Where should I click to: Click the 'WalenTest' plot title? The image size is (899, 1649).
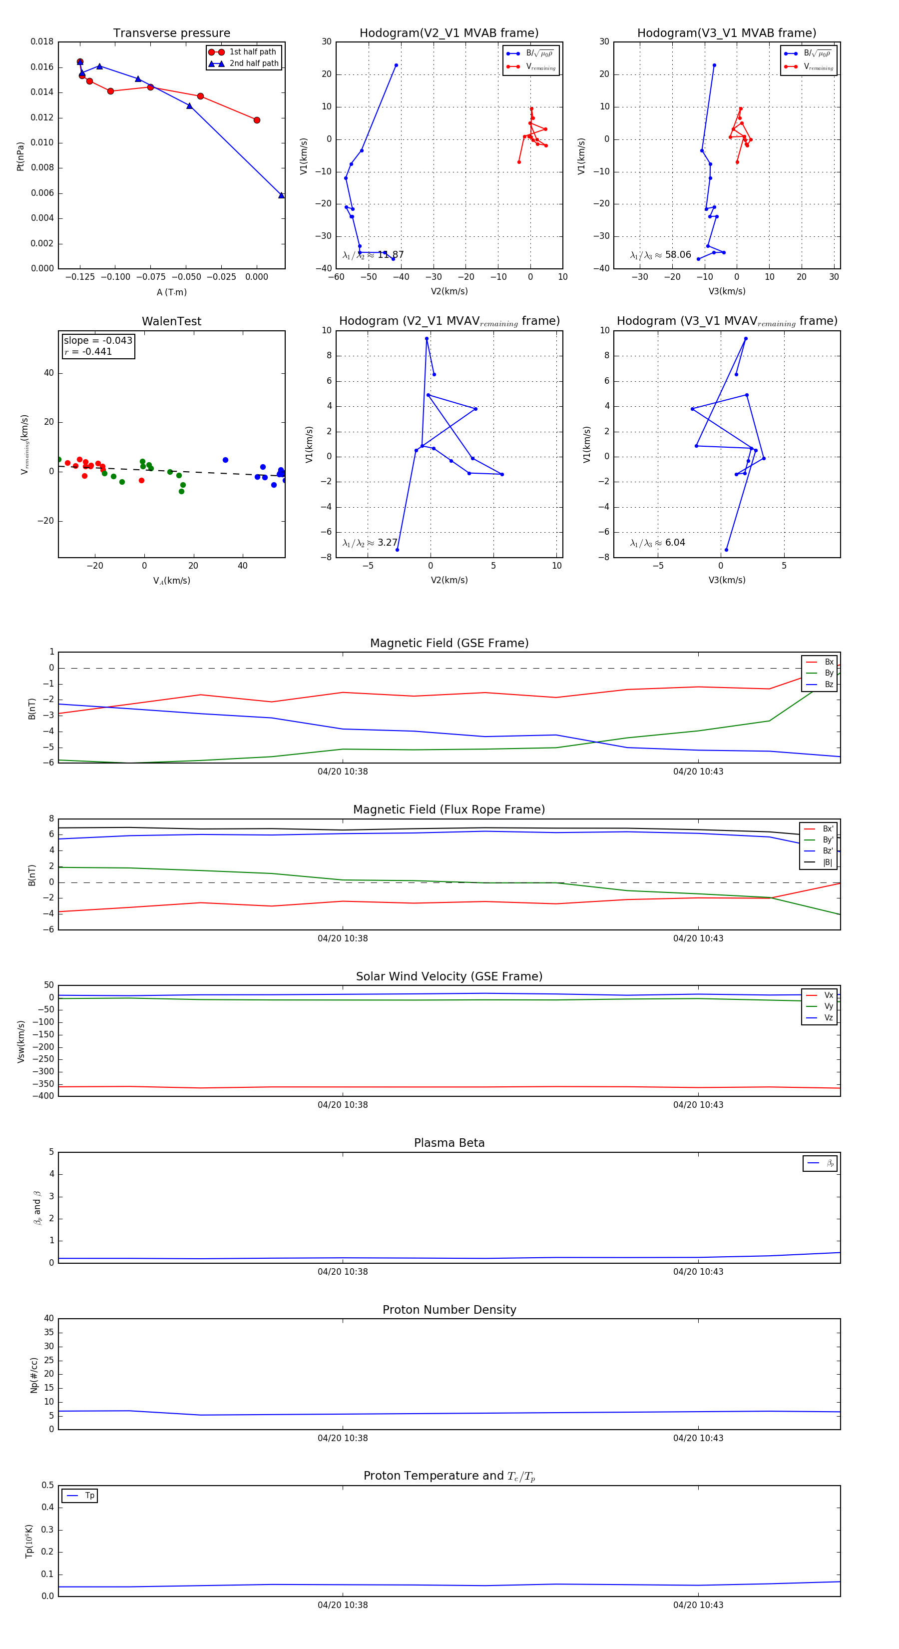171,321
